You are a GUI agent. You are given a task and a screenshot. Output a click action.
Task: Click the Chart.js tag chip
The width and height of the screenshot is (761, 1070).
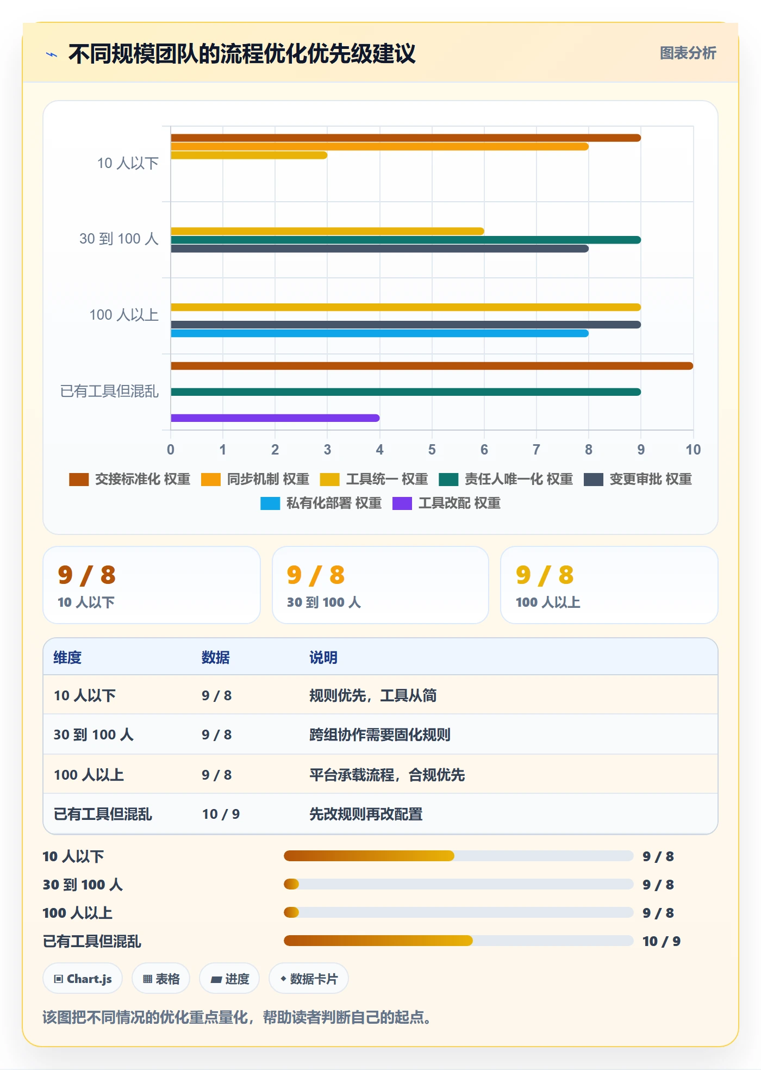(x=83, y=979)
